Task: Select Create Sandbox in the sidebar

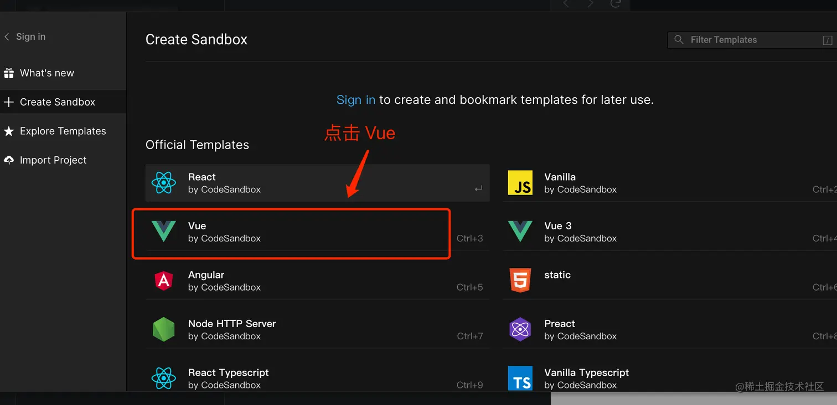Action: (57, 102)
